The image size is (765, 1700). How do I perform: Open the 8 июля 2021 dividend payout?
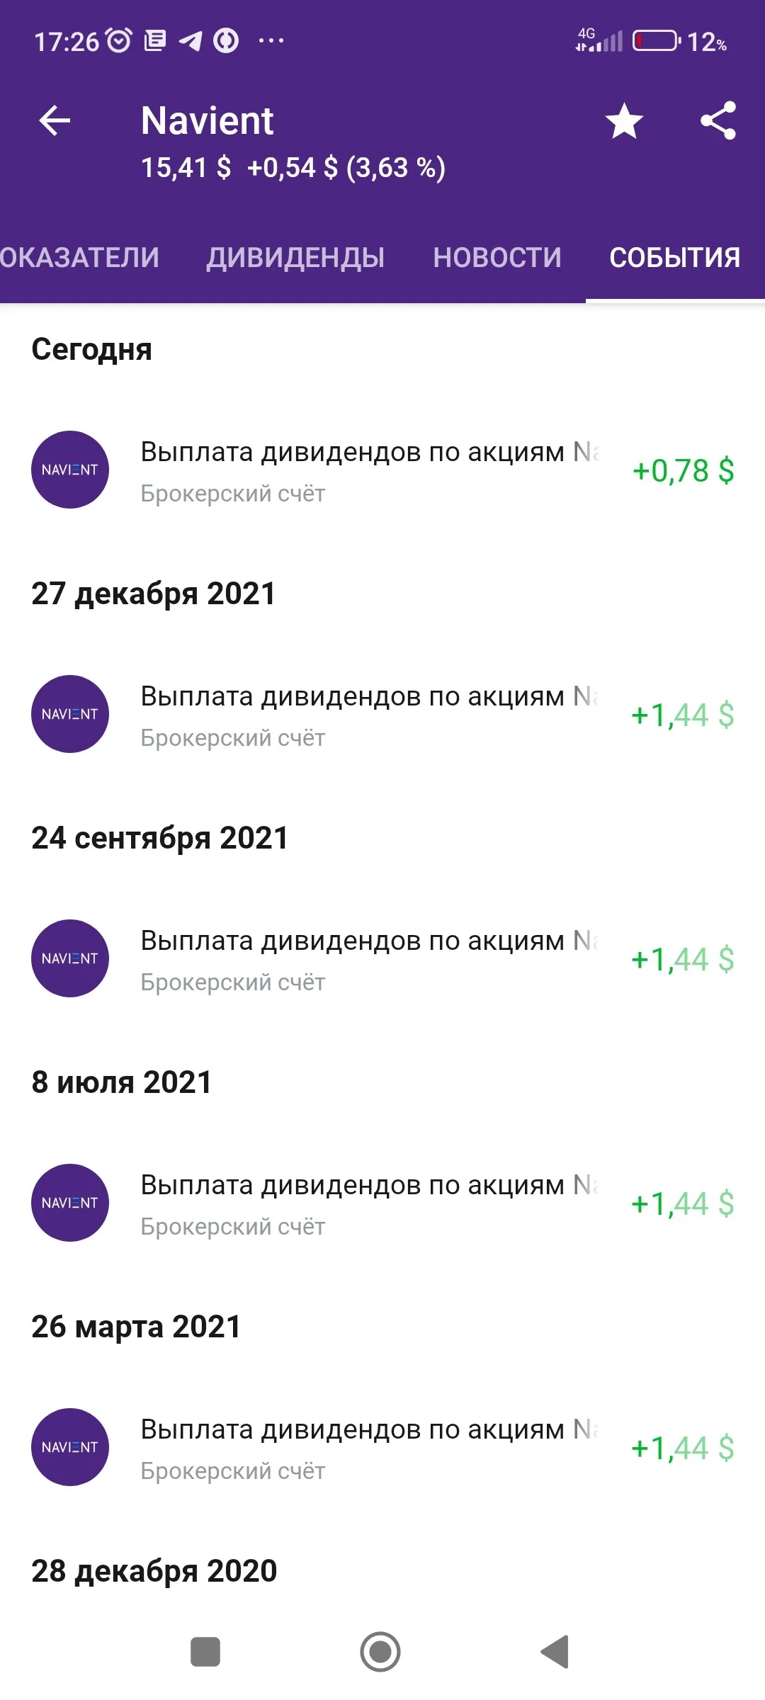(382, 1204)
